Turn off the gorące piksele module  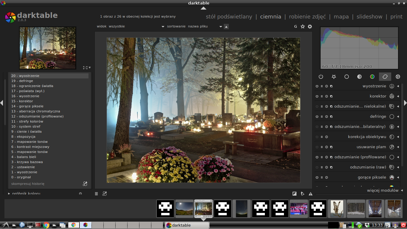pyautogui.click(x=317, y=177)
